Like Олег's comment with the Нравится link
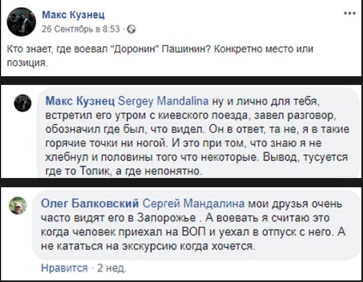This screenshot has width=363, height=282. (x=64, y=268)
